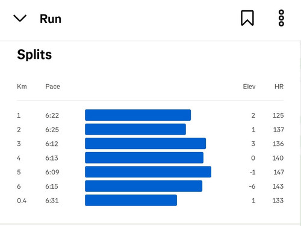Click the elevation value -6
Viewport: 301px width, 226px height.
click(252, 186)
